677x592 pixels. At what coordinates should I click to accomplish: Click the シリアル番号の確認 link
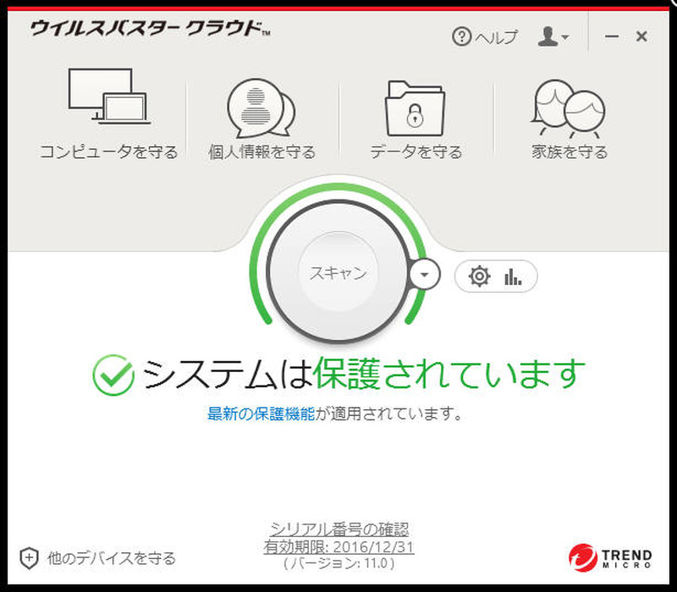tap(338, 529)
